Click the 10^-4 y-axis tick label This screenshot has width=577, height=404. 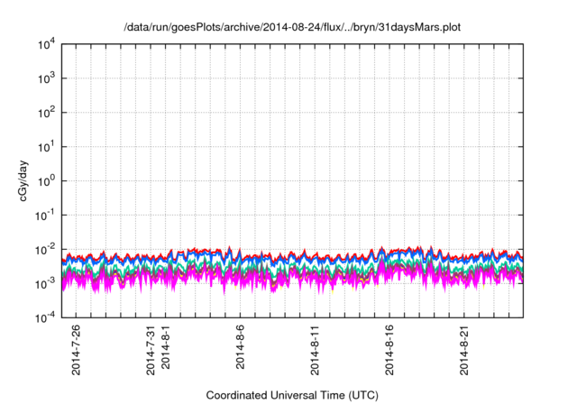(45, 317)
